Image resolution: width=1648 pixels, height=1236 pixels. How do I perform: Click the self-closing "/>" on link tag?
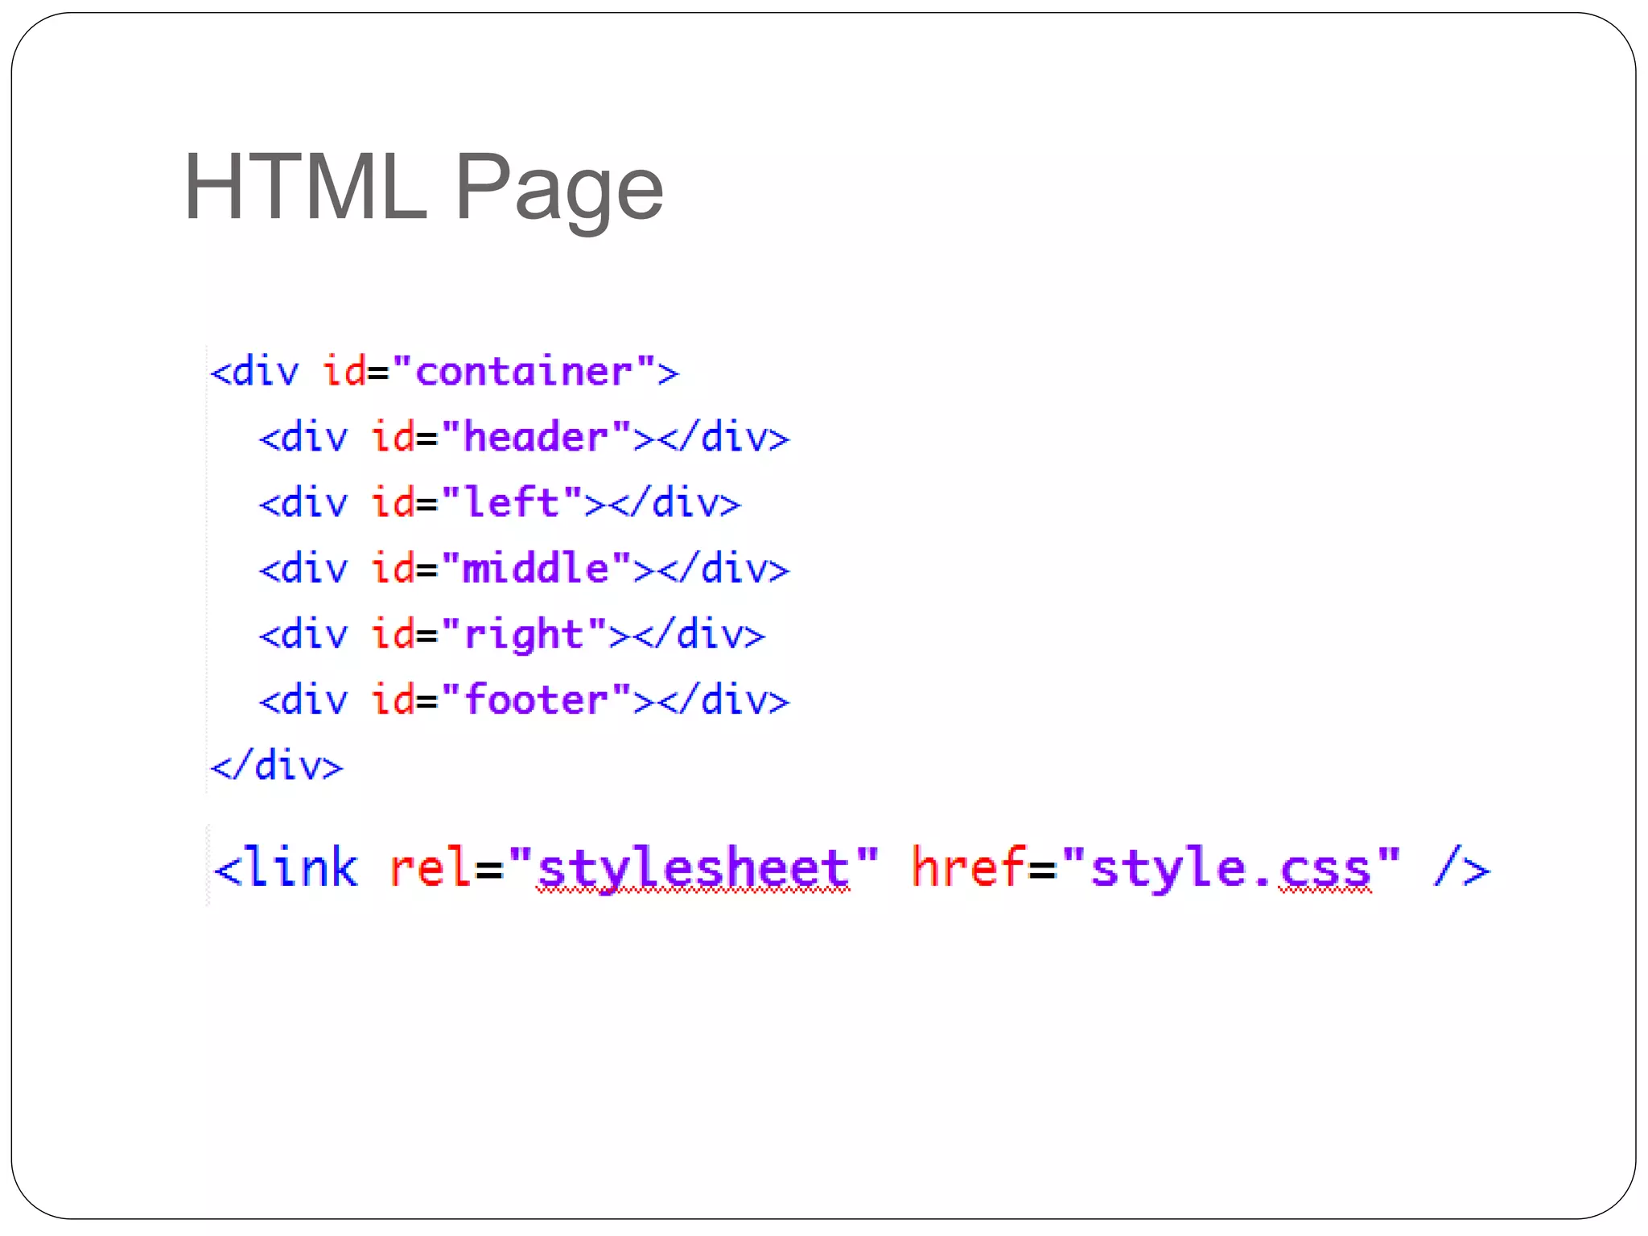pyautogui.click(x=1461, y=869)
